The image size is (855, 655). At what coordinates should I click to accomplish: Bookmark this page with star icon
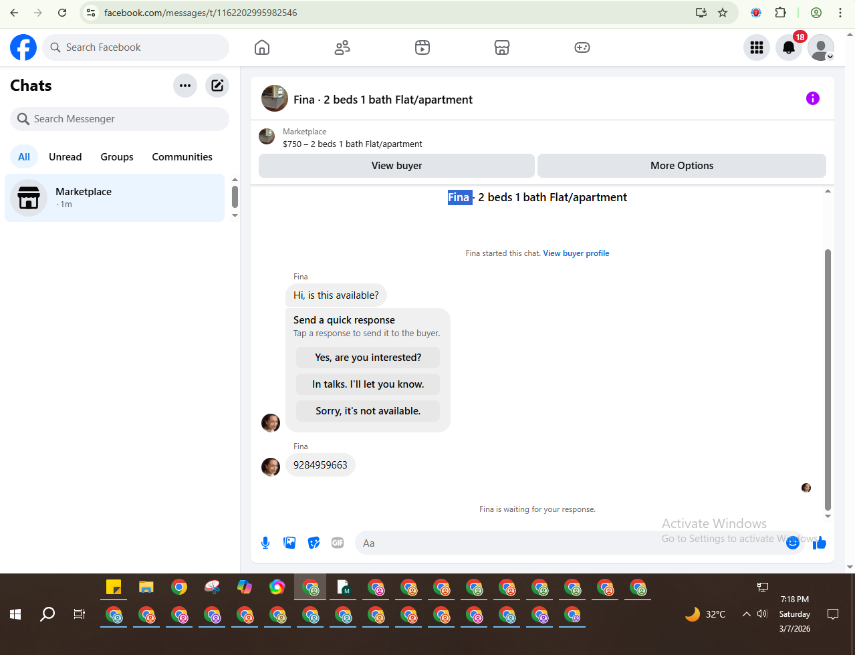pyautogui.click(x=723, y=13)
